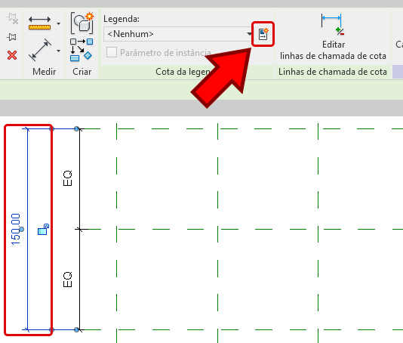The image size is (403, 343).
Task: Expand the diagonal measure tool dropdown arrow
Action: pyautogui.click(x=59, y=51)
